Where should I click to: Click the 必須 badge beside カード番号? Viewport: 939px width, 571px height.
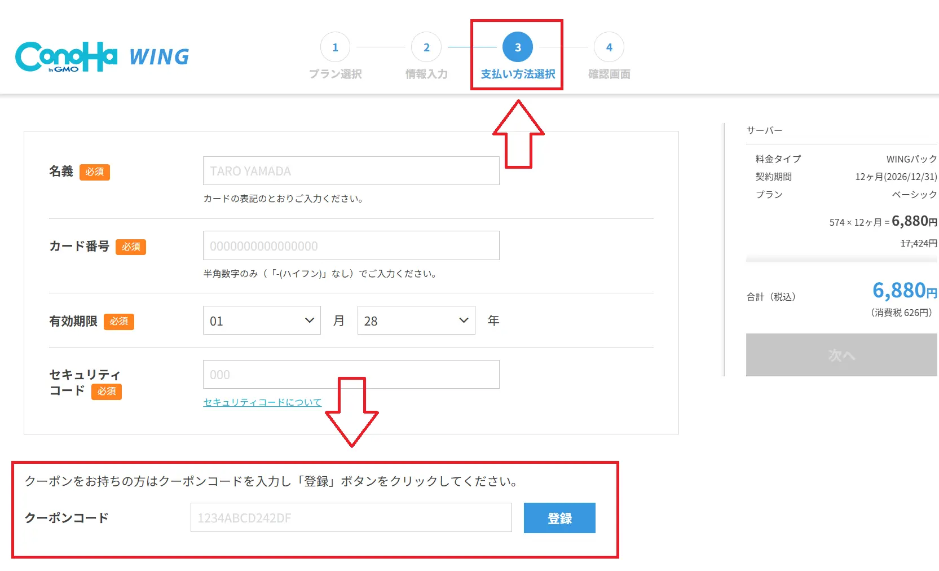(130, 247)
